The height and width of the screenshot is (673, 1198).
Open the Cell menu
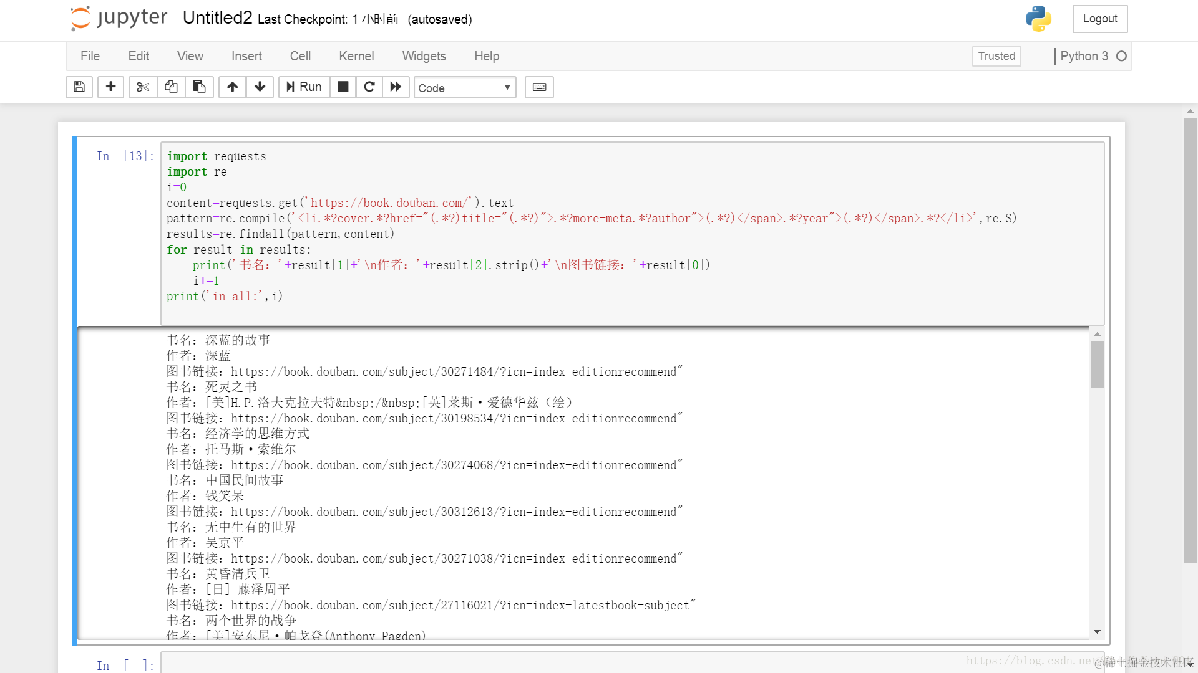click(300, 56)
